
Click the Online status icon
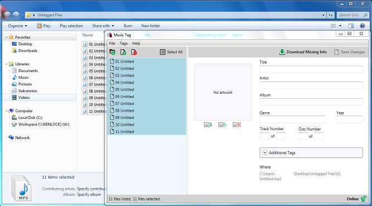(364, 199)
